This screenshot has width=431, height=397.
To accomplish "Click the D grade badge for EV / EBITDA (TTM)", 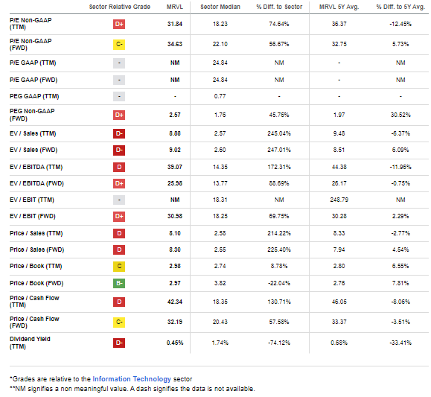I will [119, 168].
